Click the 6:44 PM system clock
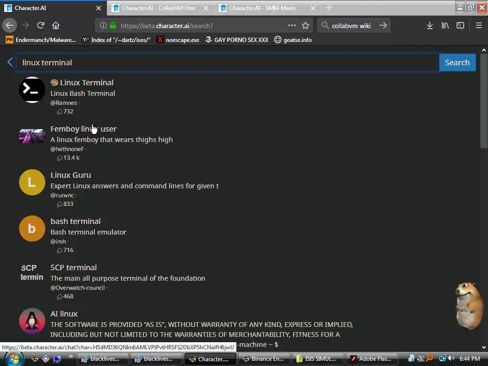This screenshot has height=366, width=488. 469,358
